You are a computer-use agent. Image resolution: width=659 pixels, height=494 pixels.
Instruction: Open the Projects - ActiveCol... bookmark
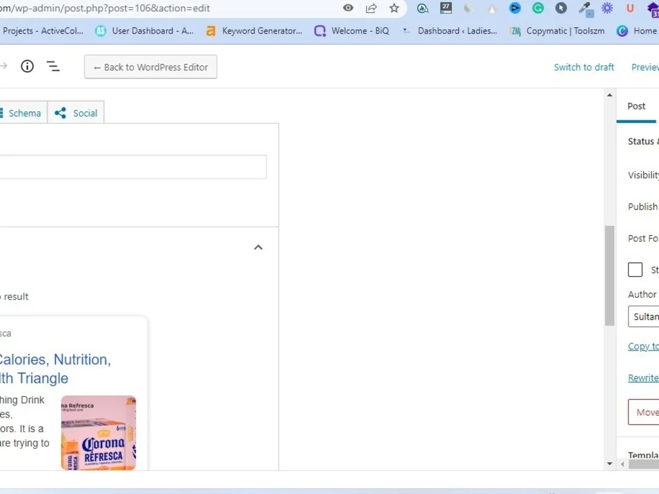tap(42, 31)
